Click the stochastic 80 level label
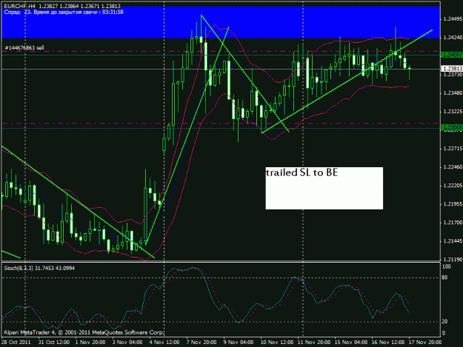This screenshot has height=347, width=463. coord(444,277)
